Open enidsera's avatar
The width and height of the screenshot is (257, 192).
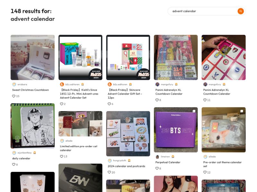click(14, 84)
